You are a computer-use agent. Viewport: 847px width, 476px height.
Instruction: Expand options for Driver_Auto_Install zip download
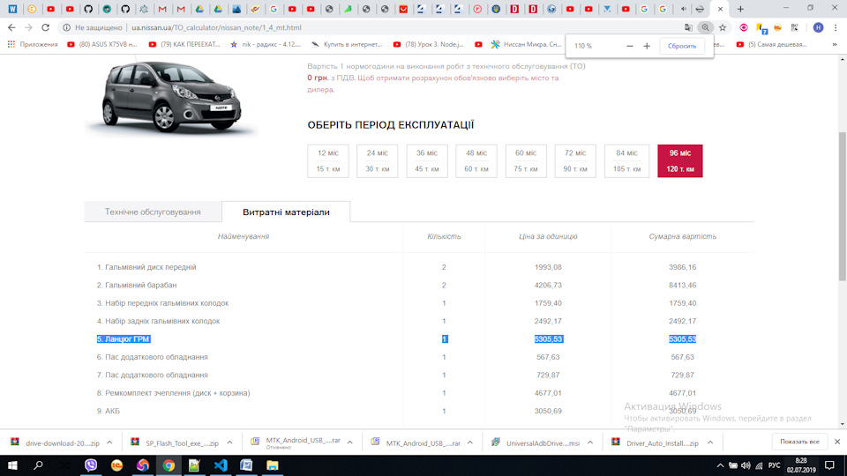(x=710, y=443)
